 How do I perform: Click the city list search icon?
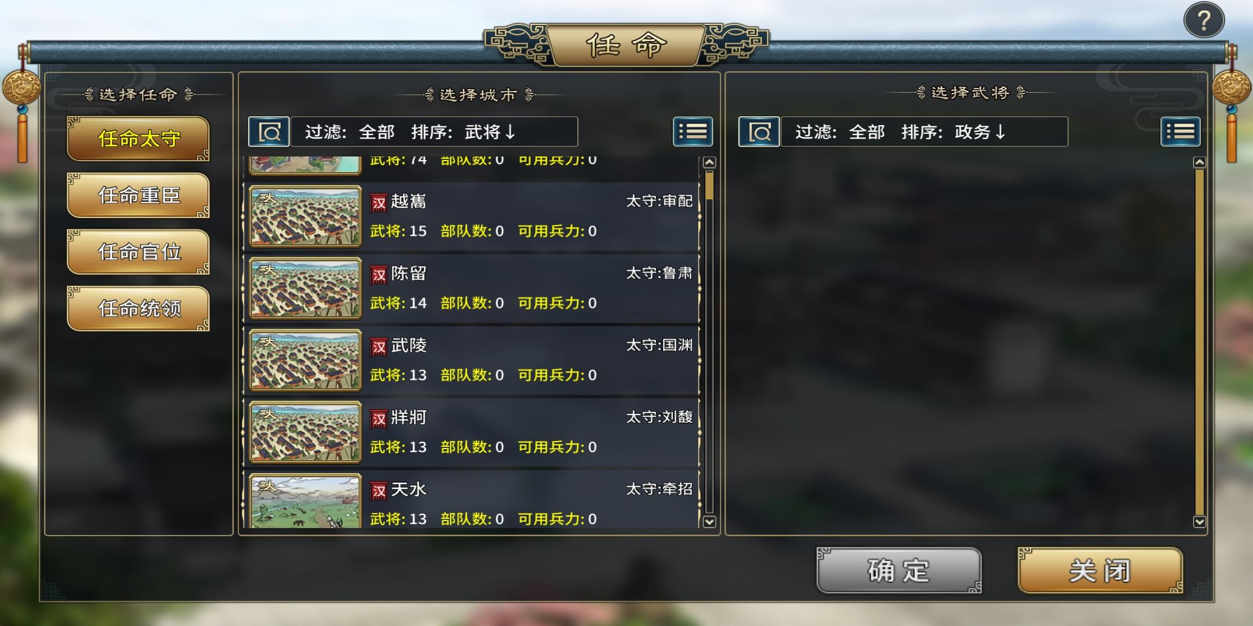point(269,132)
